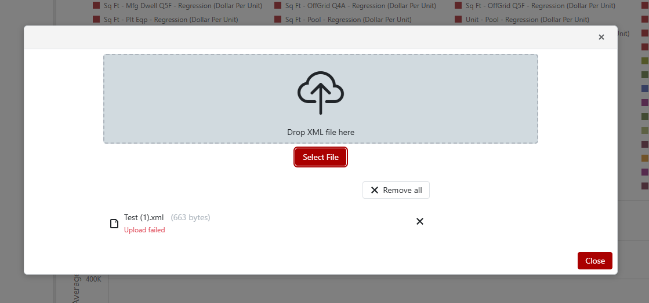Close the upload dialog with the red Close button
Viewport: 649px width, 303px height.
point(594,261)
